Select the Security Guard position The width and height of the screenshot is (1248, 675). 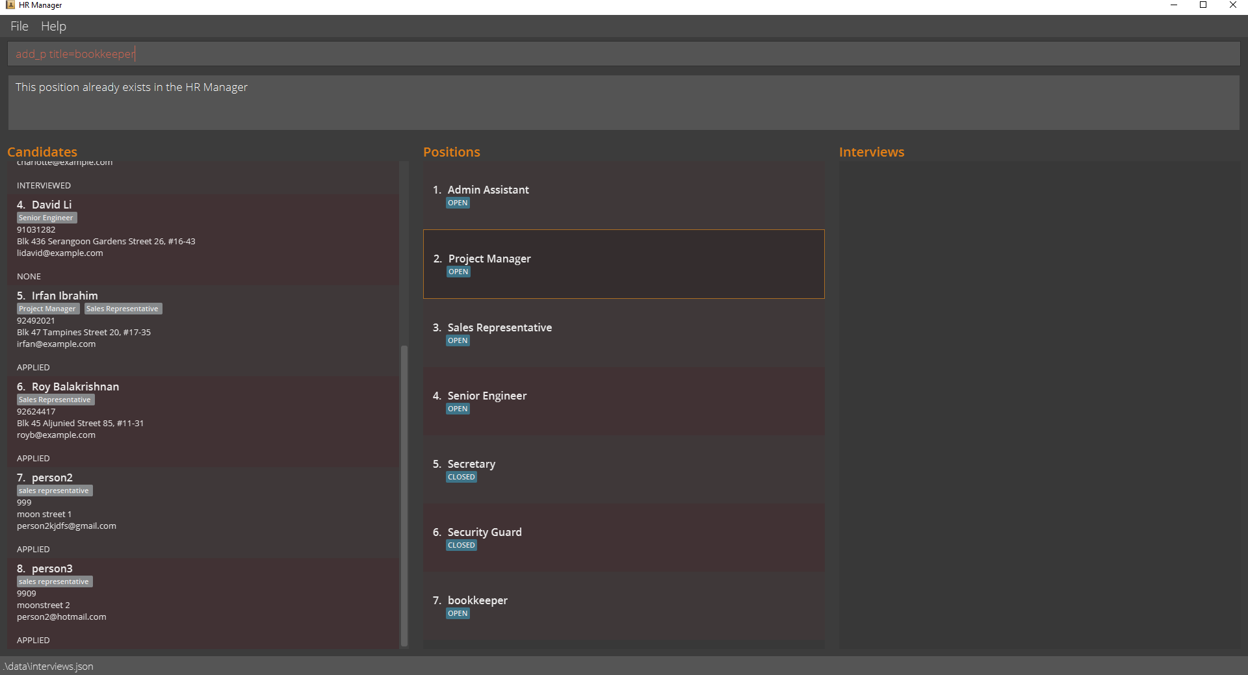[623, 537]
